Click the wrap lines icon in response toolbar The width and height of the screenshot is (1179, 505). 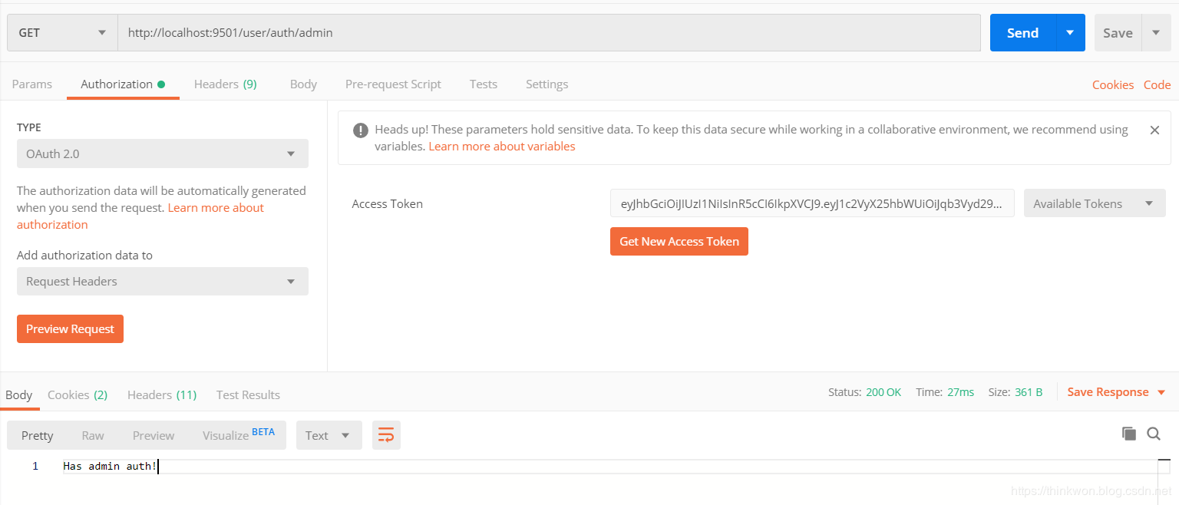click(x=386, y=435)
